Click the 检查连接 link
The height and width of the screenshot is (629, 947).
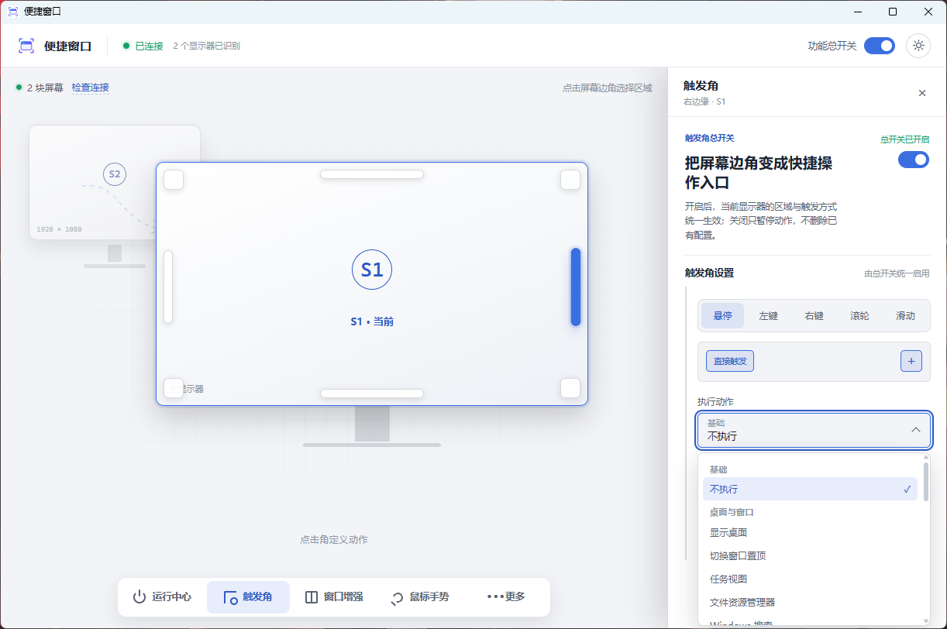91,88
